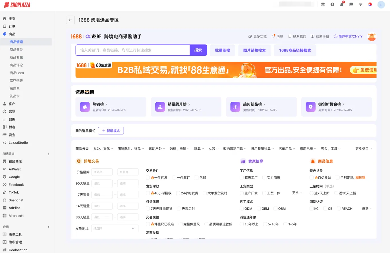This screenshot has height=253, width=390.
Task: Click the 微创新机会榜 lightbulb icon
Action: pyautogui.click(x=311, y=107)
